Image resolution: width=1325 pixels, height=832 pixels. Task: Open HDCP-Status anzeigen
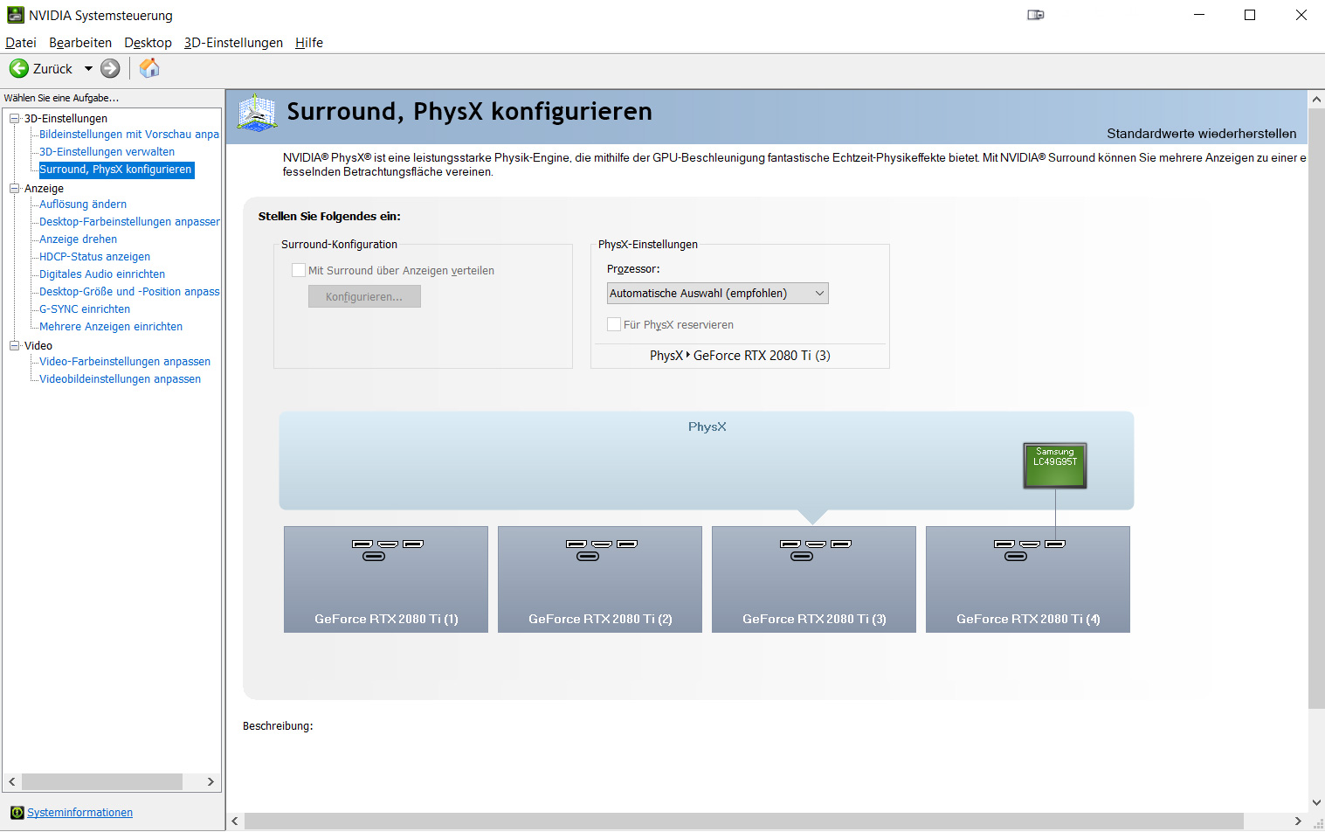[94, 257]
